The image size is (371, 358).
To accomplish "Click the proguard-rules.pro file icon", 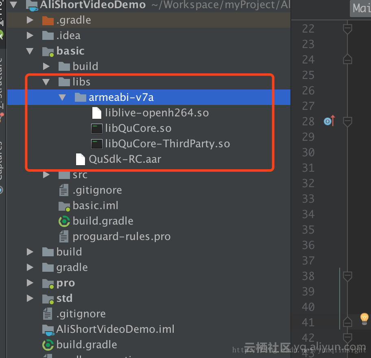I will 64,237.
